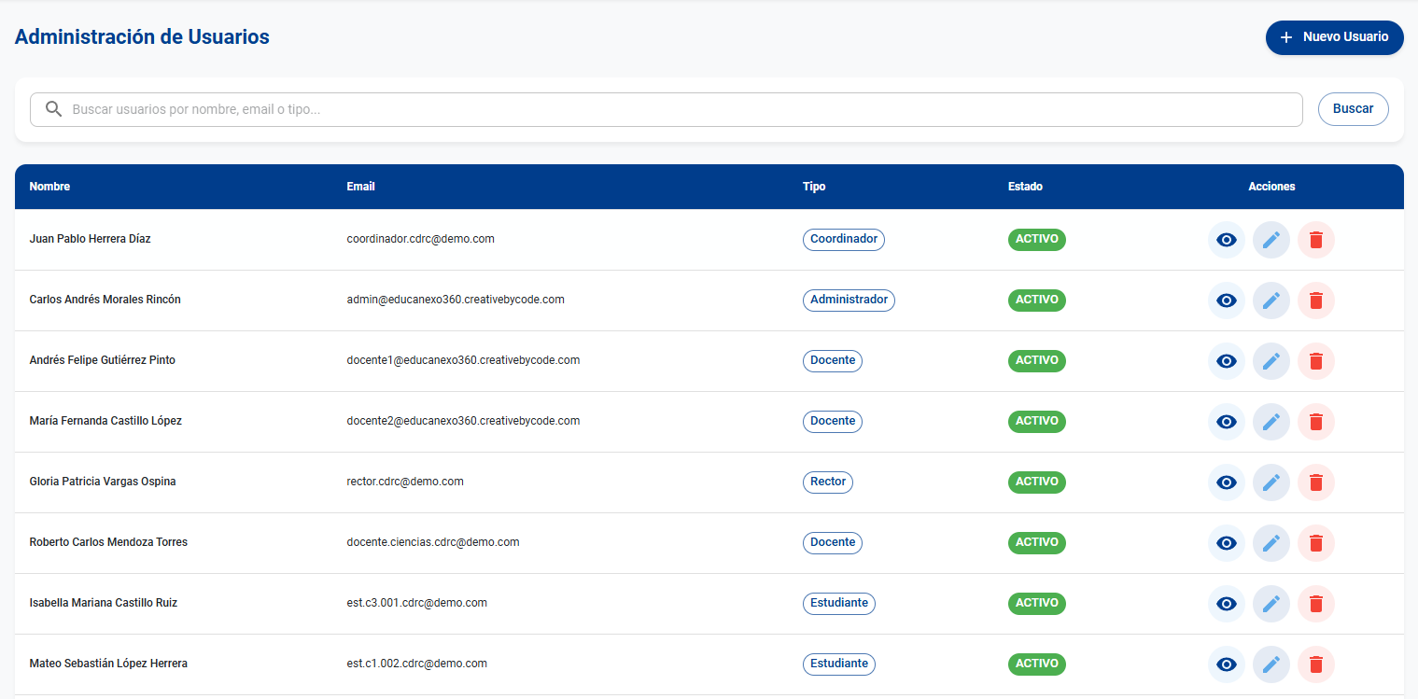Delete user Juan Pablo Herrera Díaz
1418x699 pixels.
(1316, 240)
